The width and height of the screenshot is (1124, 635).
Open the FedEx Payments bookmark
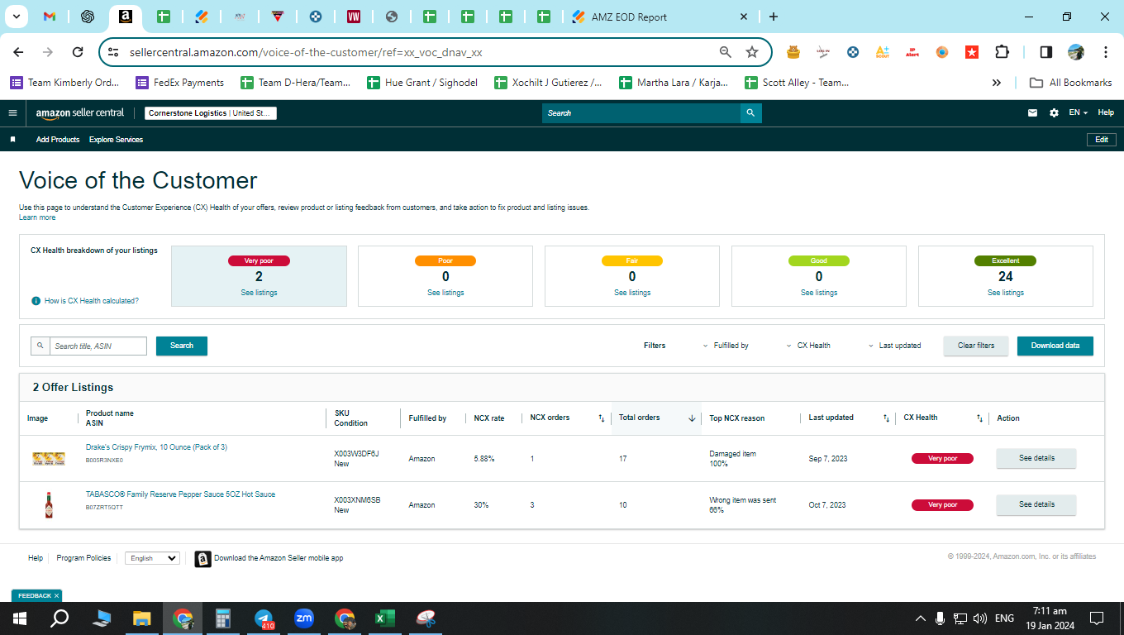180,83
